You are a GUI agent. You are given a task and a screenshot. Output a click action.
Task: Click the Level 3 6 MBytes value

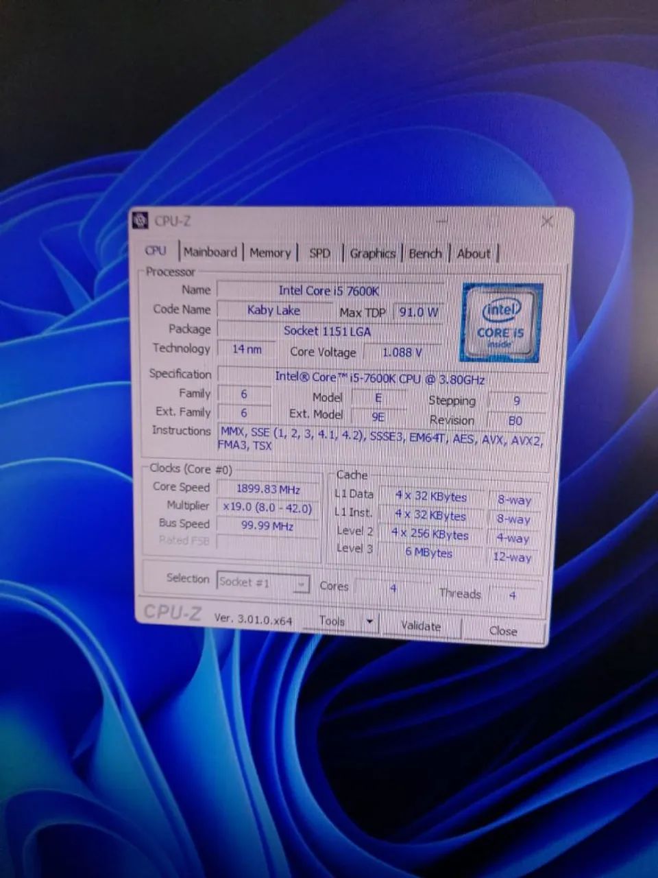pyautogui.click(x=429, y=551)
